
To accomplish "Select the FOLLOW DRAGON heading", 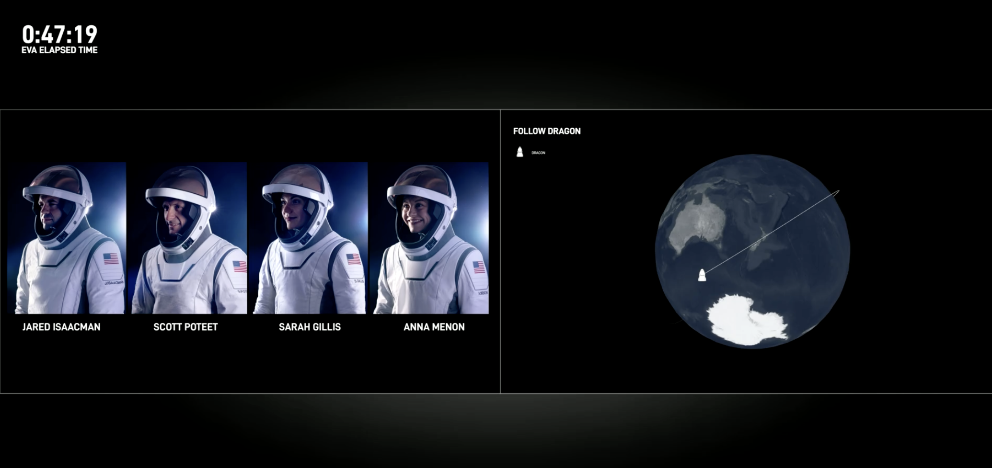I will coord(547,131).
